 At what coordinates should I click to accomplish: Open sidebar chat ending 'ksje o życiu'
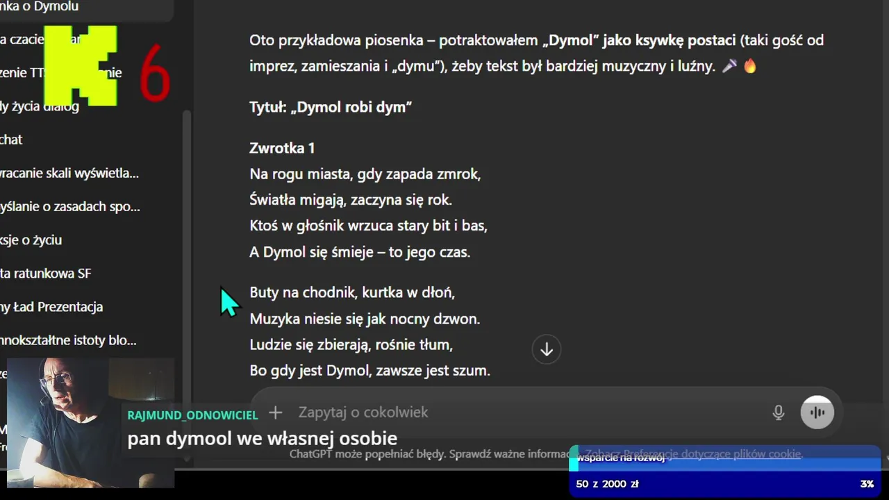31,240
